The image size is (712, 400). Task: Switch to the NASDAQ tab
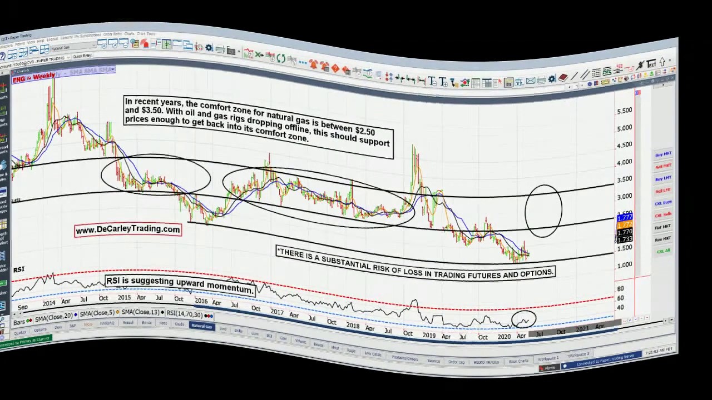point(107,323)
